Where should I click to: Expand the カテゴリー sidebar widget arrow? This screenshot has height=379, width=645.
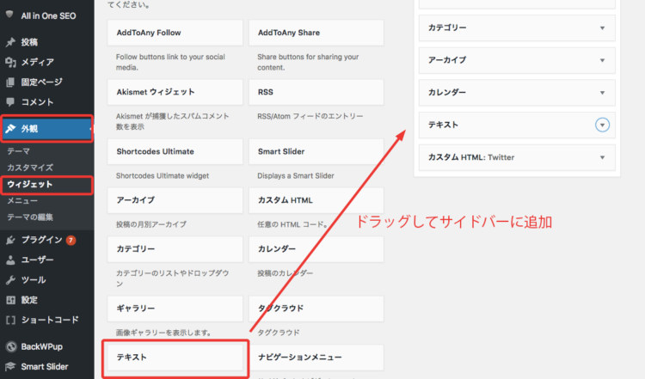602,28
